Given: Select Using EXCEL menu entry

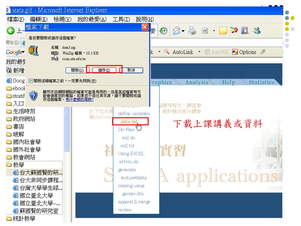Looking at the screenshot, I should click(131, 154).
